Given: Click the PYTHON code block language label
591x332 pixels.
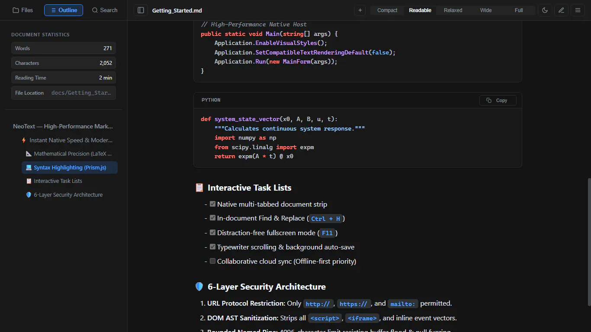Looking at the screenshot, I should [211, 100].
